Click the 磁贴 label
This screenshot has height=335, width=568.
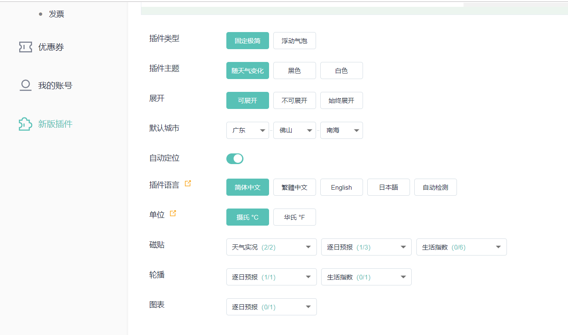tap(157, 245)
